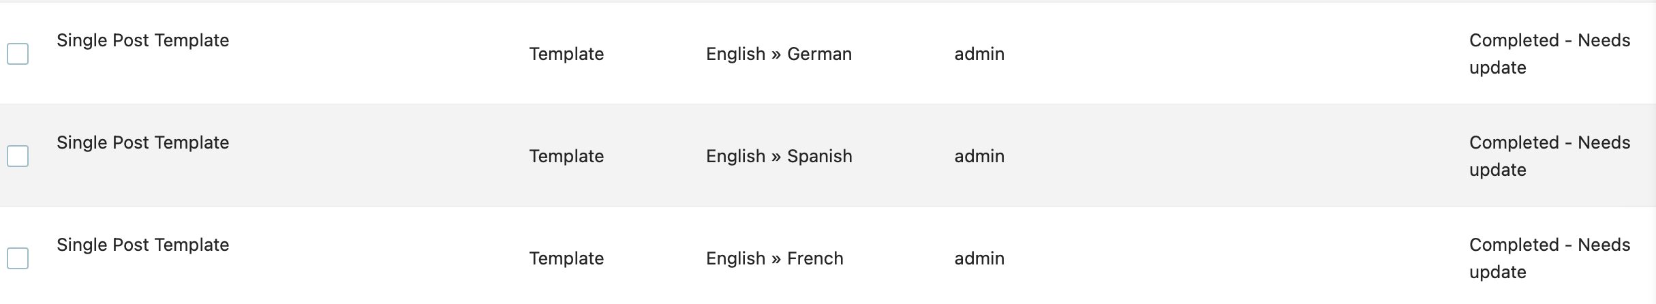Click the Template type in the Spanish row

coord(566,156)
